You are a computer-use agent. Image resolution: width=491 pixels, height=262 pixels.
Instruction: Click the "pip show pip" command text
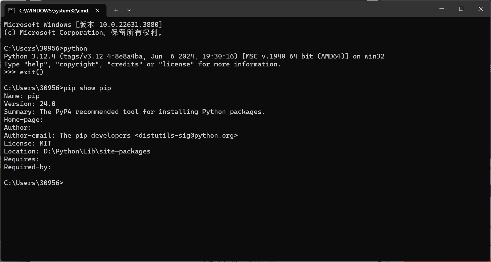pos(87,88)
